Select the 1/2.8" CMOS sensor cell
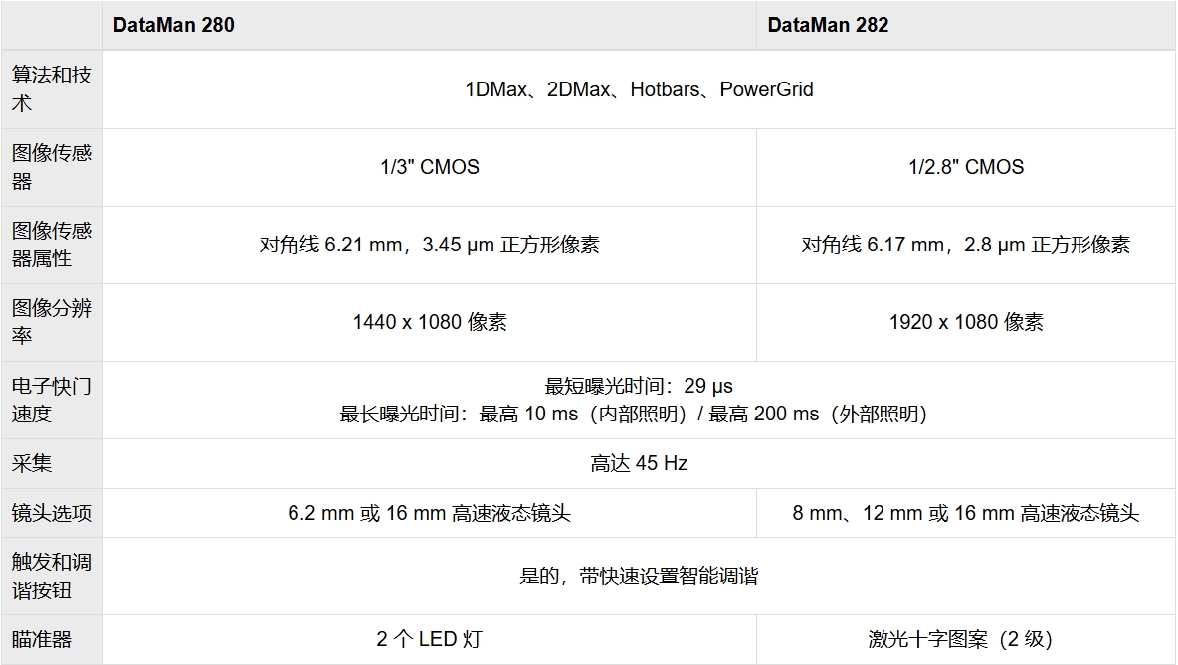 pyautogui.click(x=966, y=167)
